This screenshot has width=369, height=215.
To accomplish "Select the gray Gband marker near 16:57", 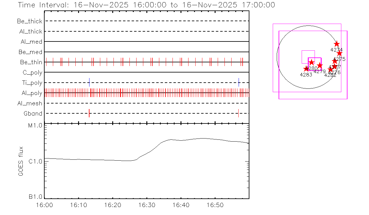I will (238, 113).
